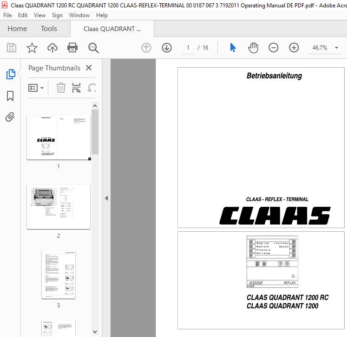Select page 2 thumbnail

click(59, 207)
